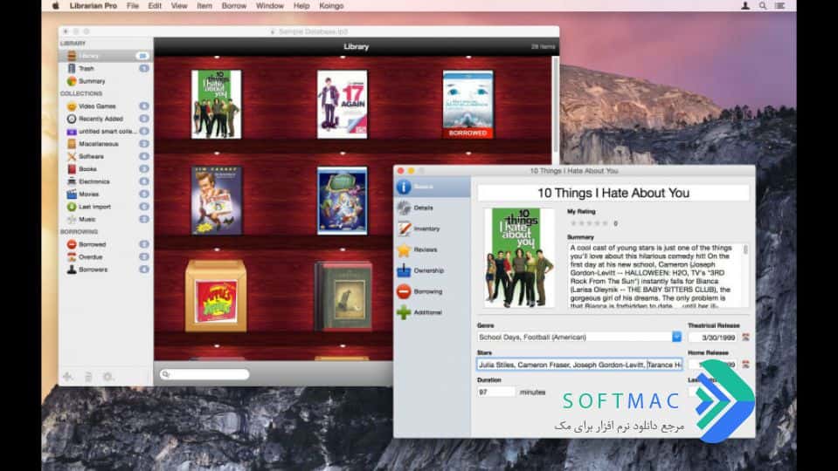The width and height of the screenshot is (838, 471).
Task: Click the Duration minutes field
Action: click(x=496, y=392)
